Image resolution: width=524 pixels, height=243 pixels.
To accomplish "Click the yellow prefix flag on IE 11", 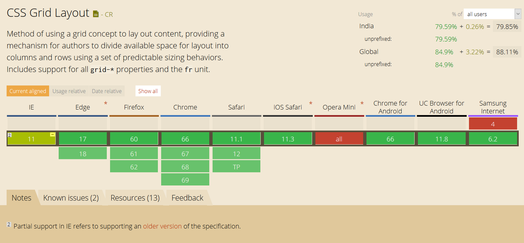I will click(x=52, y=135).
